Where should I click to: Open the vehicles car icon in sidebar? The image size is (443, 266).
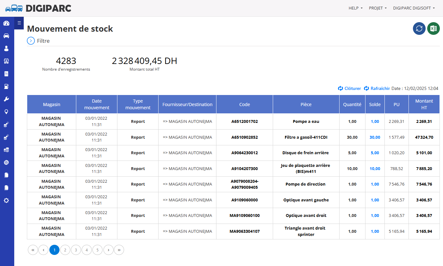pos(6,36)
